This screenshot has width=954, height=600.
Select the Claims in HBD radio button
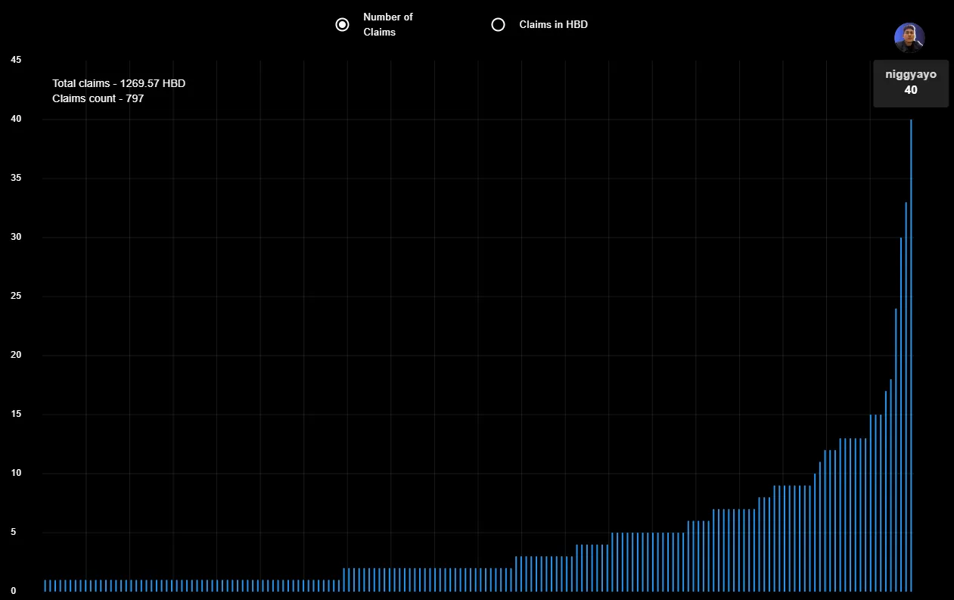[x=498, y=24]
